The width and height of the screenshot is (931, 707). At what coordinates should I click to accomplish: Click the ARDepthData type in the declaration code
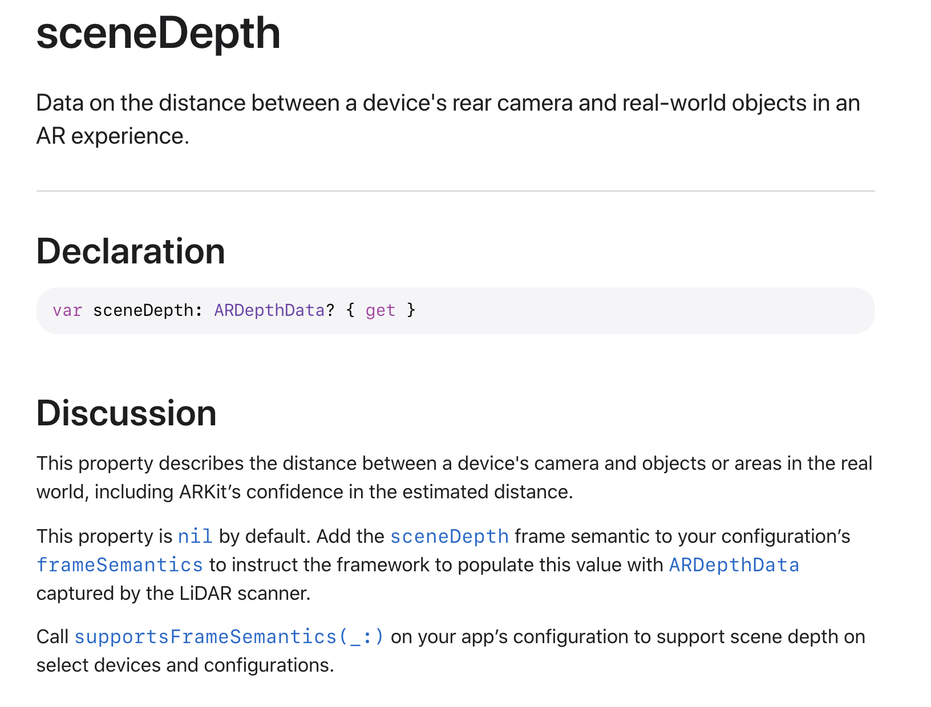point(269,310)
